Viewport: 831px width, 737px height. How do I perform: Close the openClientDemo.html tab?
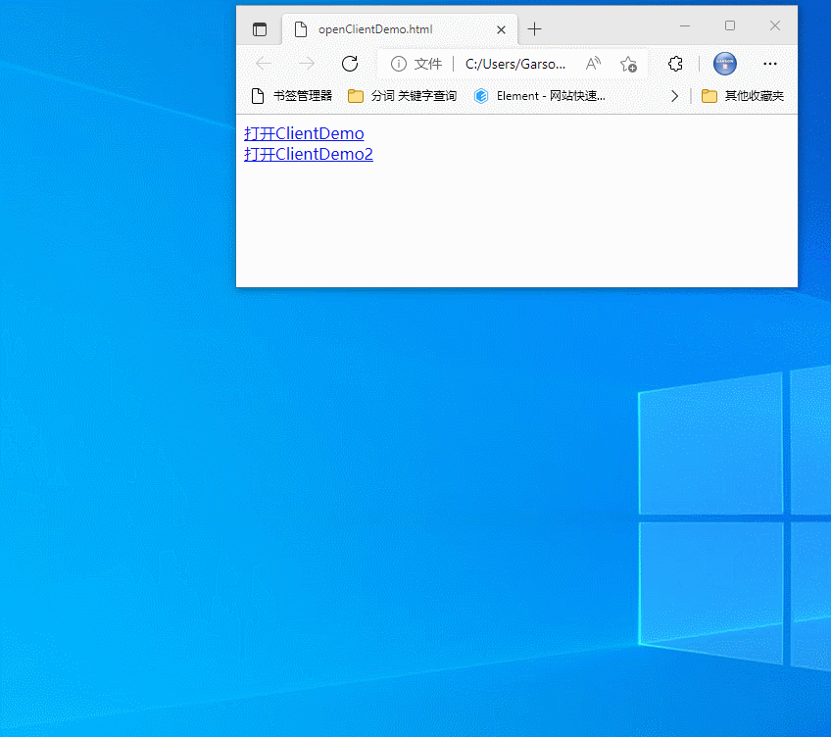502,29
